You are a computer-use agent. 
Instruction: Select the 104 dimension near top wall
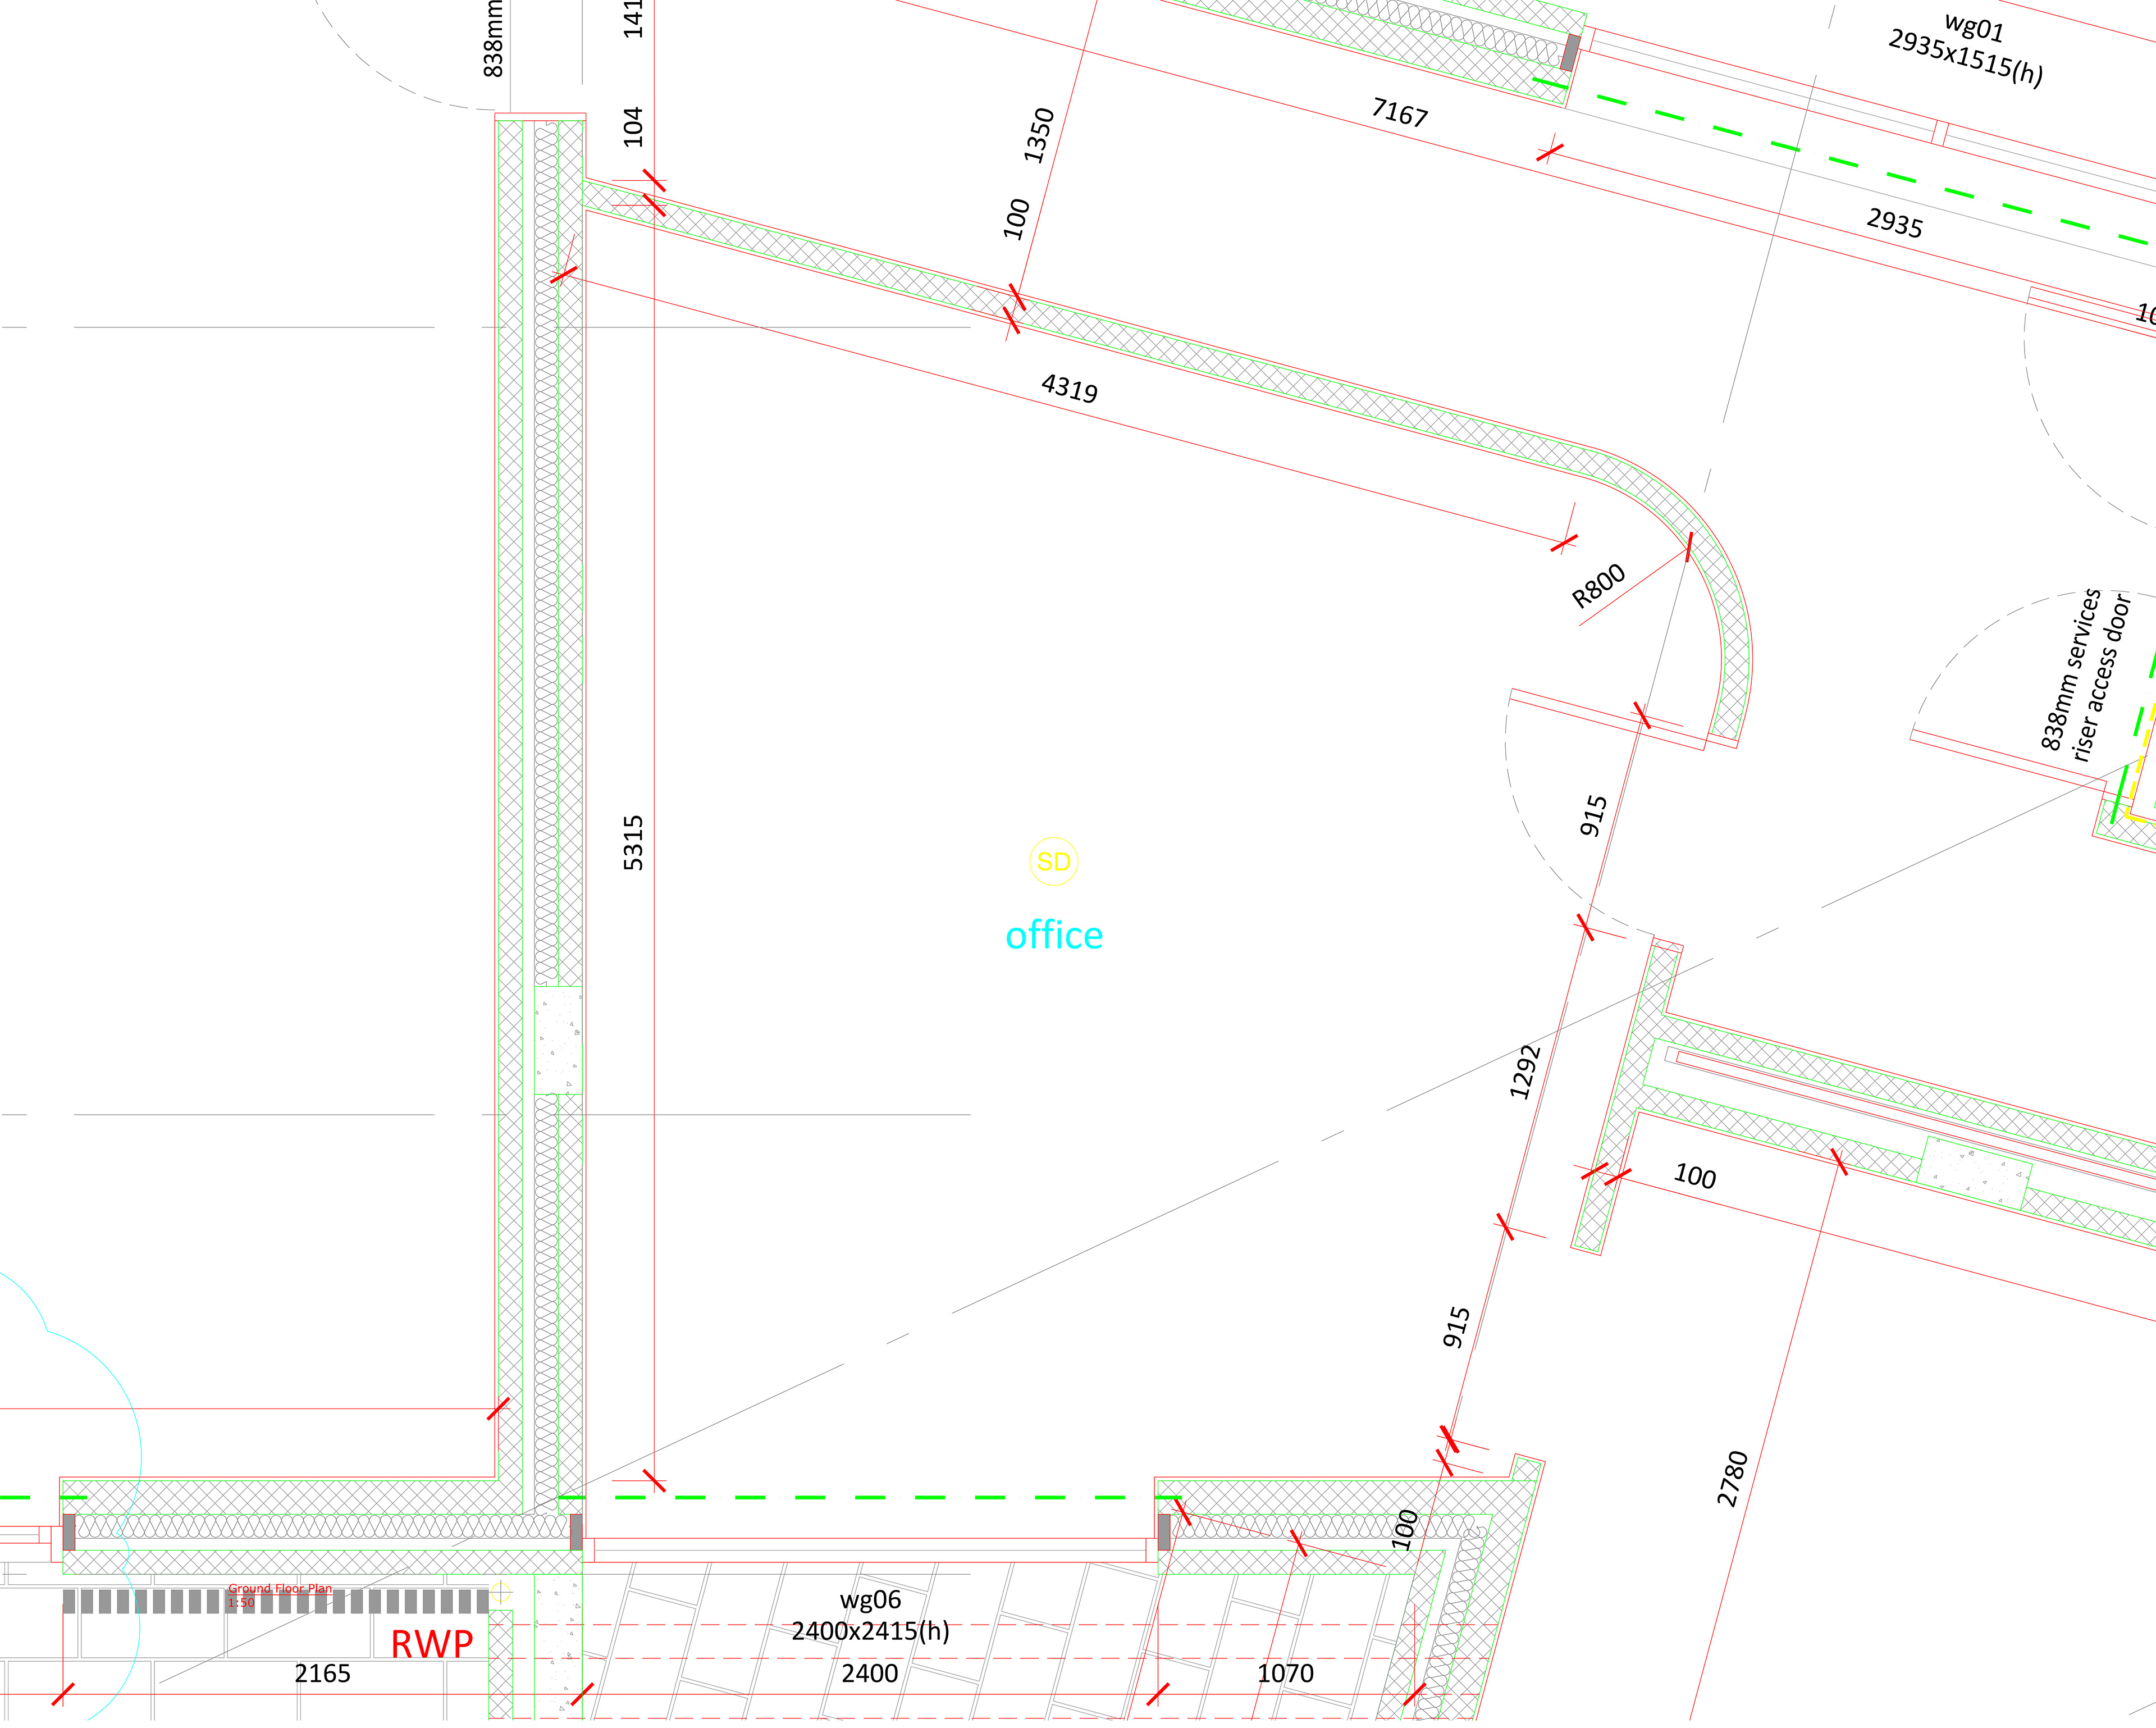pyautogui.click(x=633, y=127)
